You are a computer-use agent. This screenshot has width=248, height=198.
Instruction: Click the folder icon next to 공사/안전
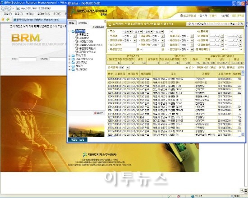pyautogui.click(x=73, y=55)
